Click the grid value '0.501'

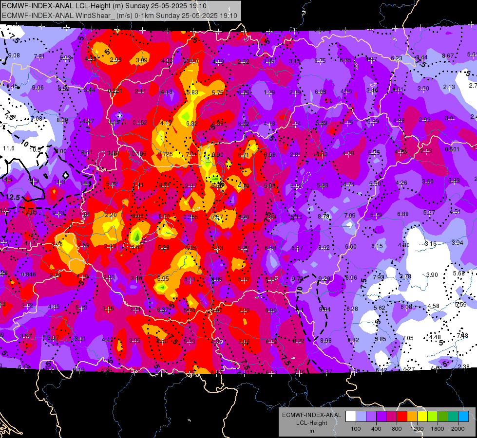pyautogui.click(x=452, y=149)
